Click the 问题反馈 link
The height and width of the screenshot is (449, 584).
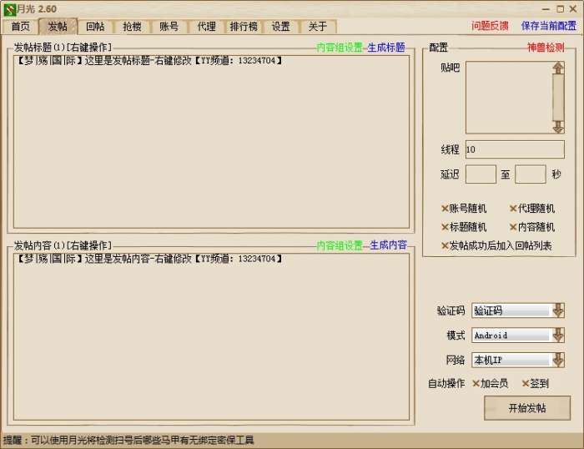click(x=491, y=26)
